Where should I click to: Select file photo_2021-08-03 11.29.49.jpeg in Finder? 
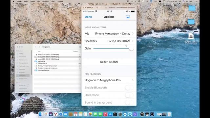tap(48, 55)
